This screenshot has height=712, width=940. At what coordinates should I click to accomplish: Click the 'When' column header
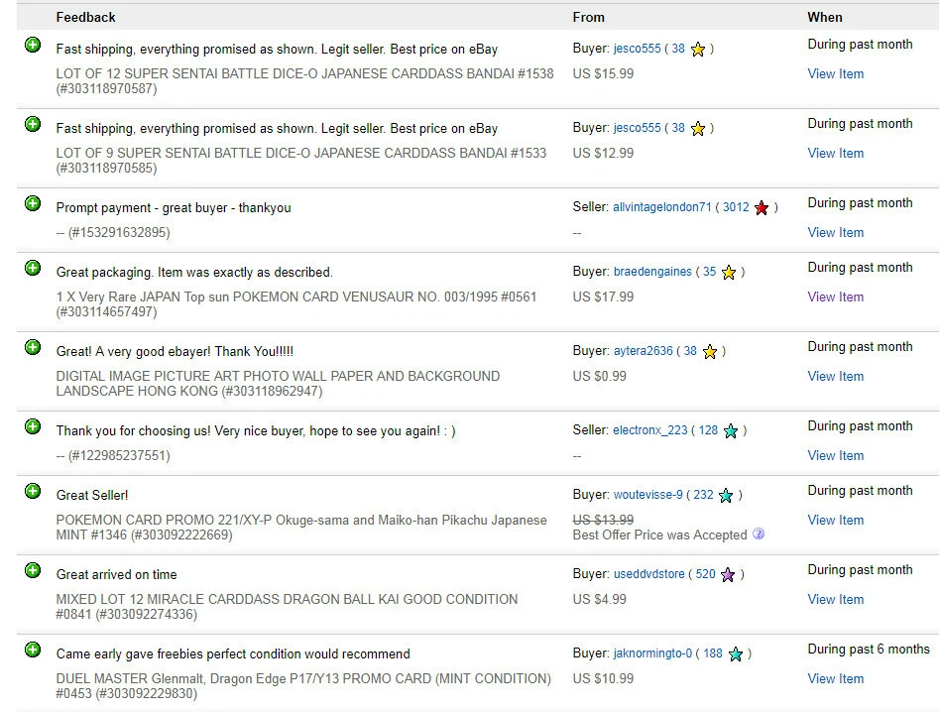pyautogui.click(x=825, y=17)
